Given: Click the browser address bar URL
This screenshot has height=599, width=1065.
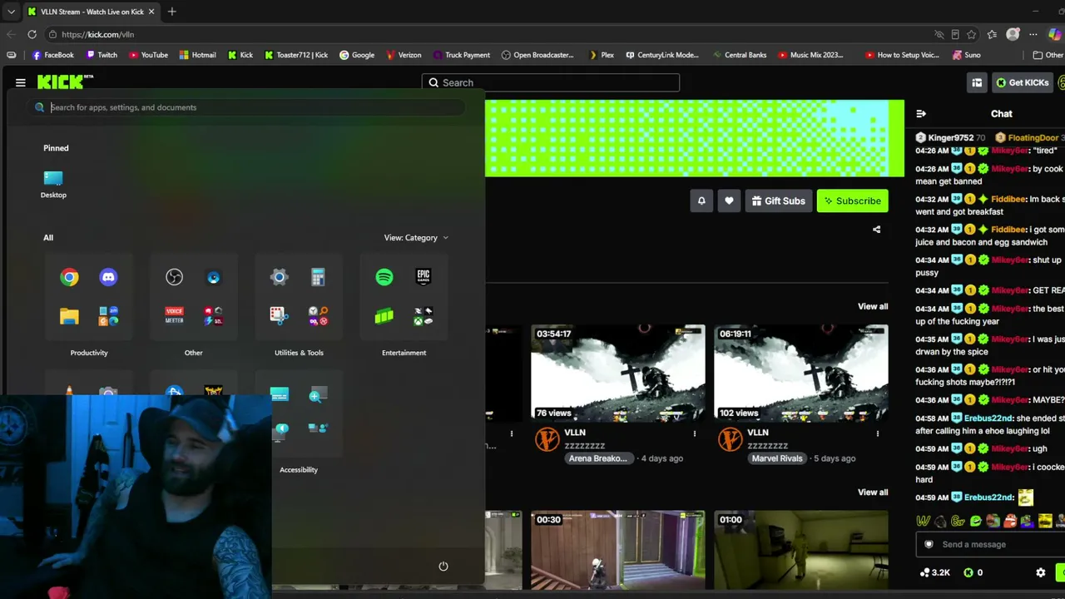Looking at the screenshot, I should 97,34.
